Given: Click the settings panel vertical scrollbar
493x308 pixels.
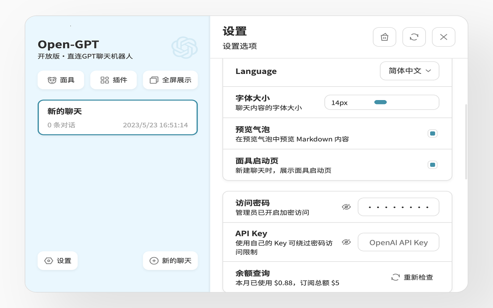Looking at the screenshot, I should pos(466,141).
